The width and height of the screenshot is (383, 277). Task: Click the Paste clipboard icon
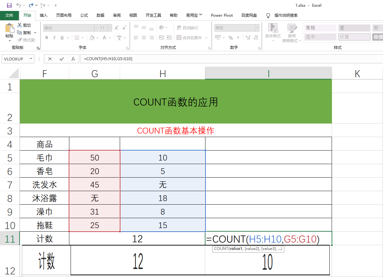[x=10, y=28]
